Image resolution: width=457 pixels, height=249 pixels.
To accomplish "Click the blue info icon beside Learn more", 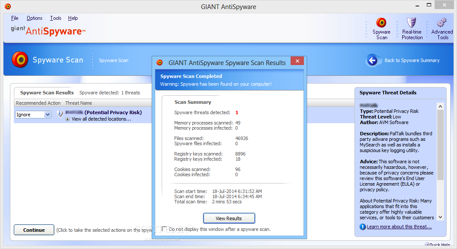I will pyautogui.click(x=363, y=227).
